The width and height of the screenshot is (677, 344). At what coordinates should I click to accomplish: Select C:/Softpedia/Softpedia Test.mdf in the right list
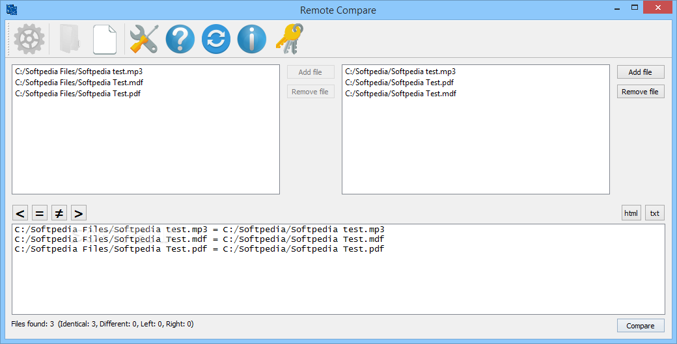pos(401,94)
